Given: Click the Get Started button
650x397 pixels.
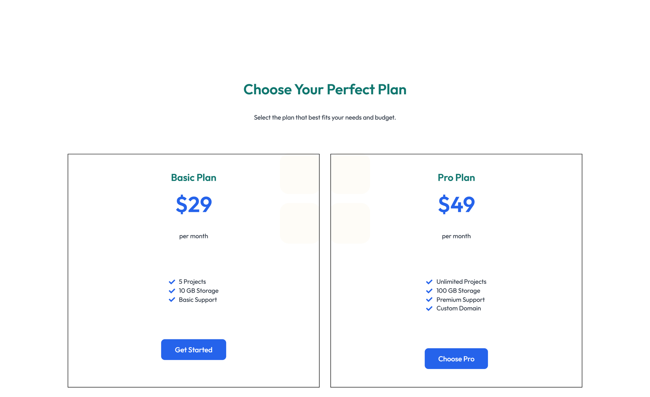Looking at the screenshot, I should (193, 350).
